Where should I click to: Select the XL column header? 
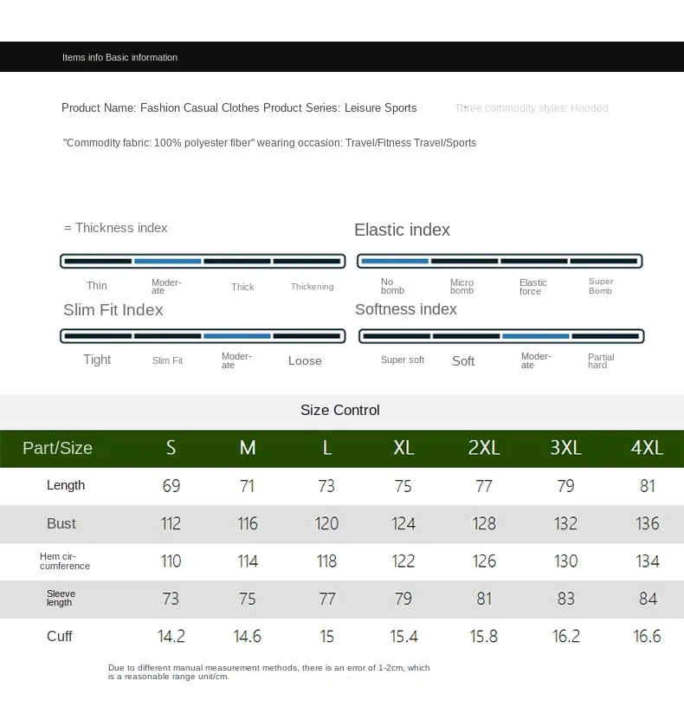click(403, 448)
